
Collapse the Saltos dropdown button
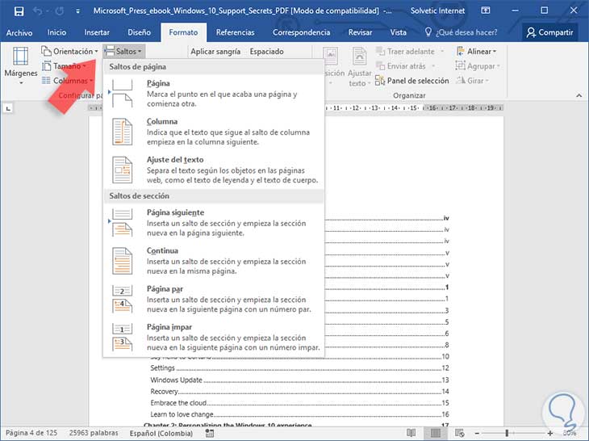[x=124, y=51]
